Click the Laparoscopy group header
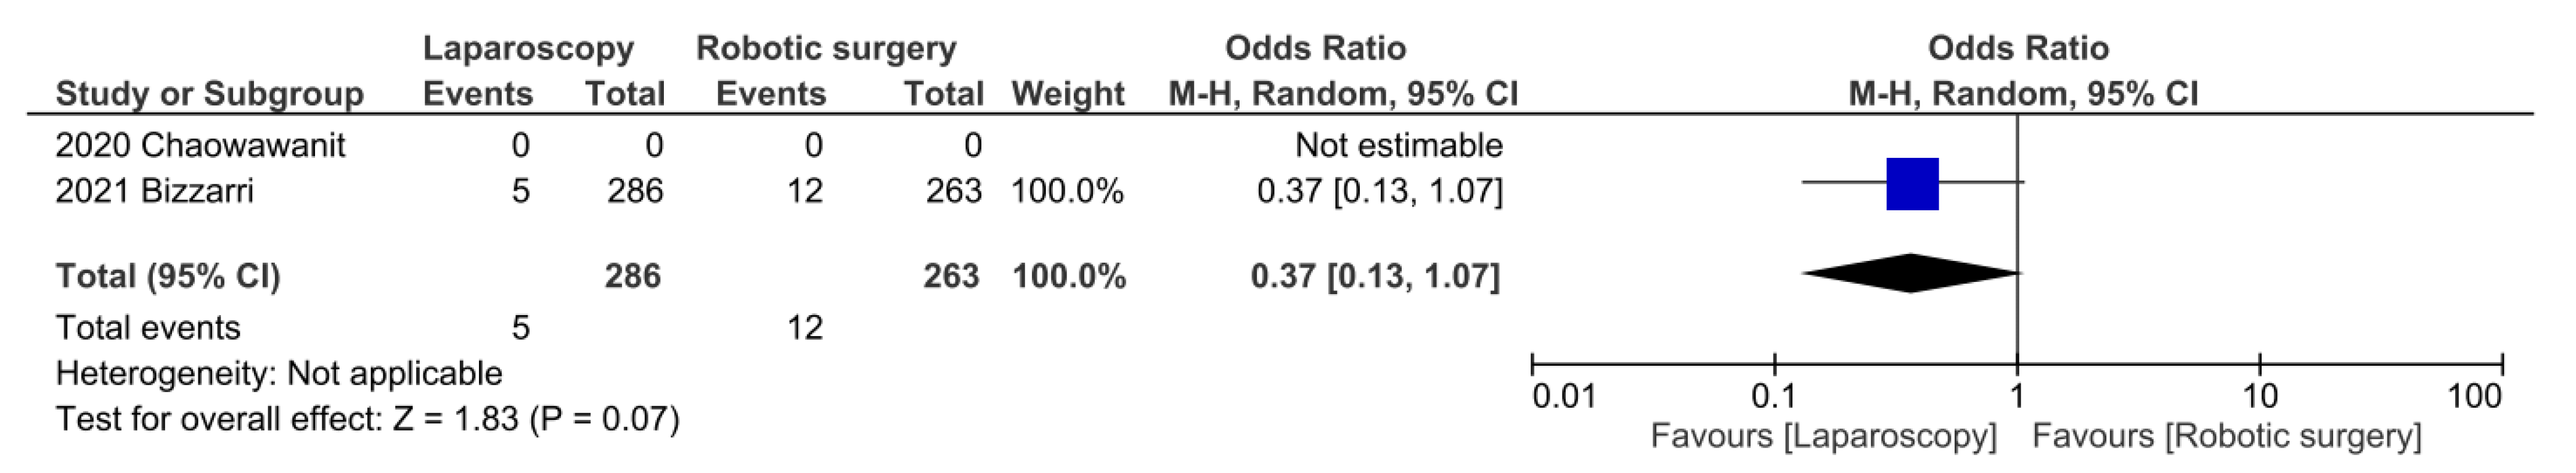This screenshot has height=473, width=2576. [x=528, y=48]
